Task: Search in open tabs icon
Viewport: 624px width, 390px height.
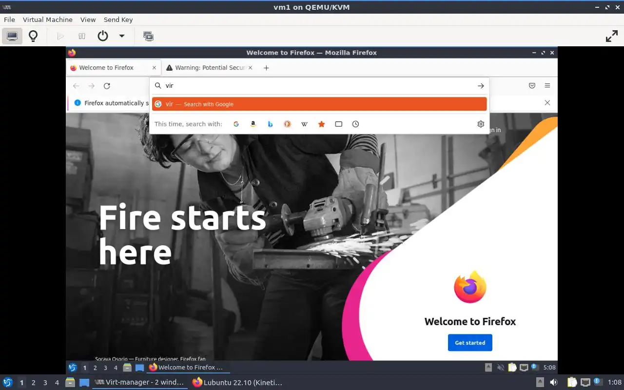Action: [338, 124]
